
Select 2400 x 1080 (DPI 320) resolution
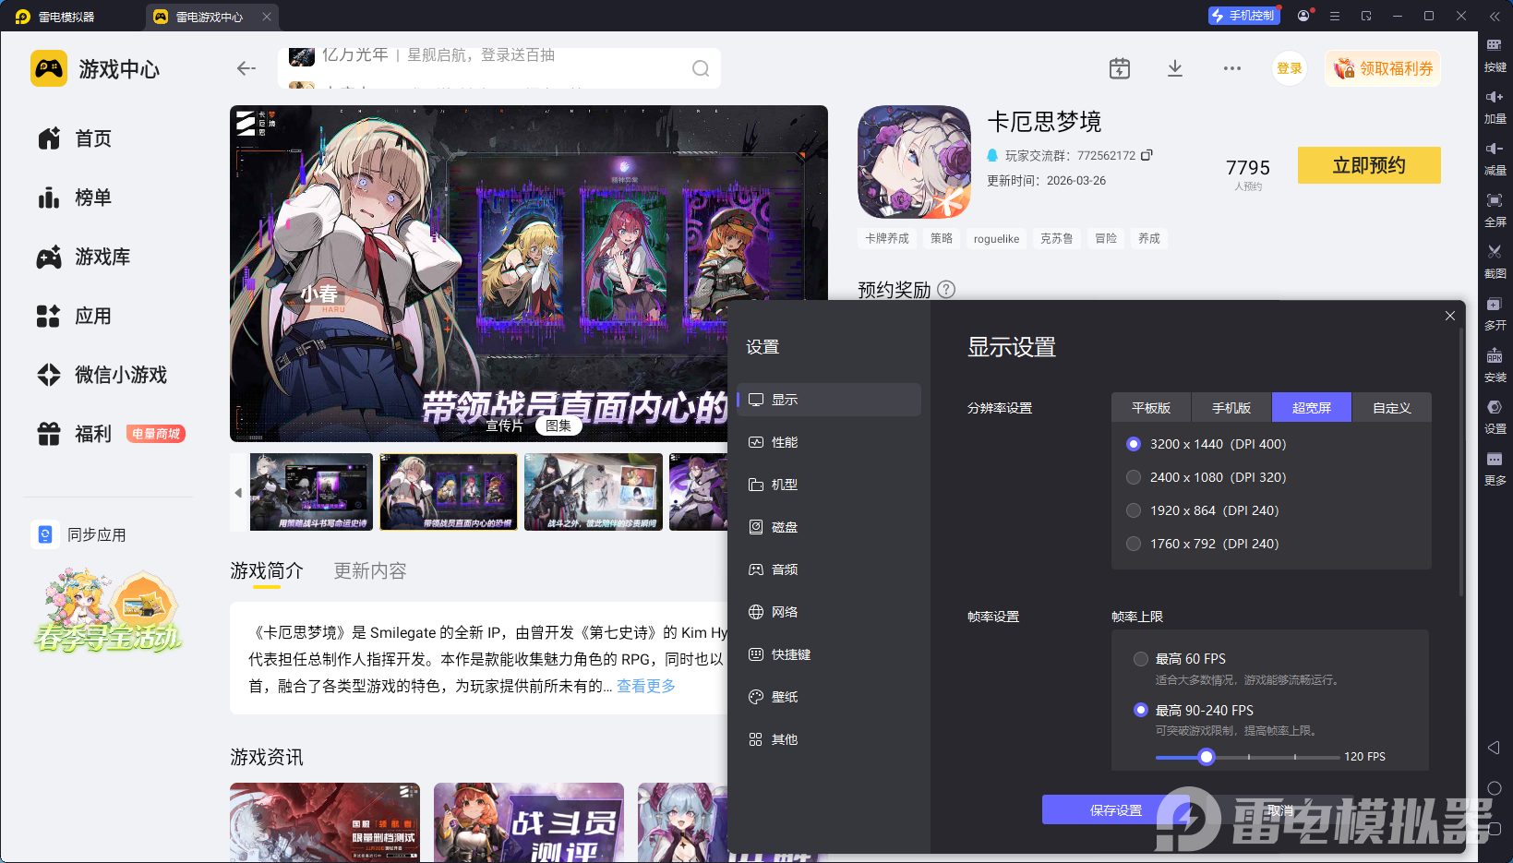[1207, 477]
